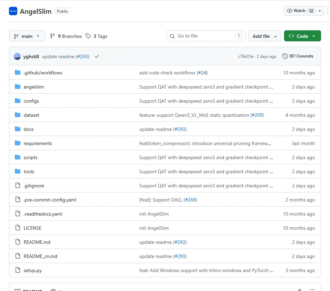This screenshot has width=330, height=291.
Task: Open the docs folder
Action: (29, 129)
